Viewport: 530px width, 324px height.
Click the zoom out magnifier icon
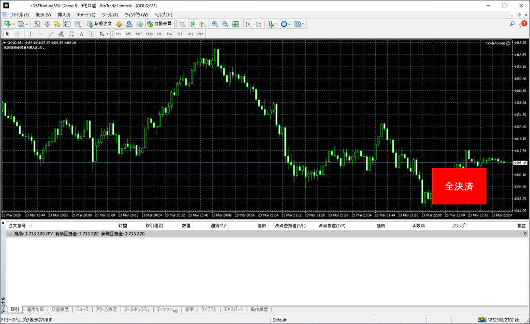[x=225, y=24]
